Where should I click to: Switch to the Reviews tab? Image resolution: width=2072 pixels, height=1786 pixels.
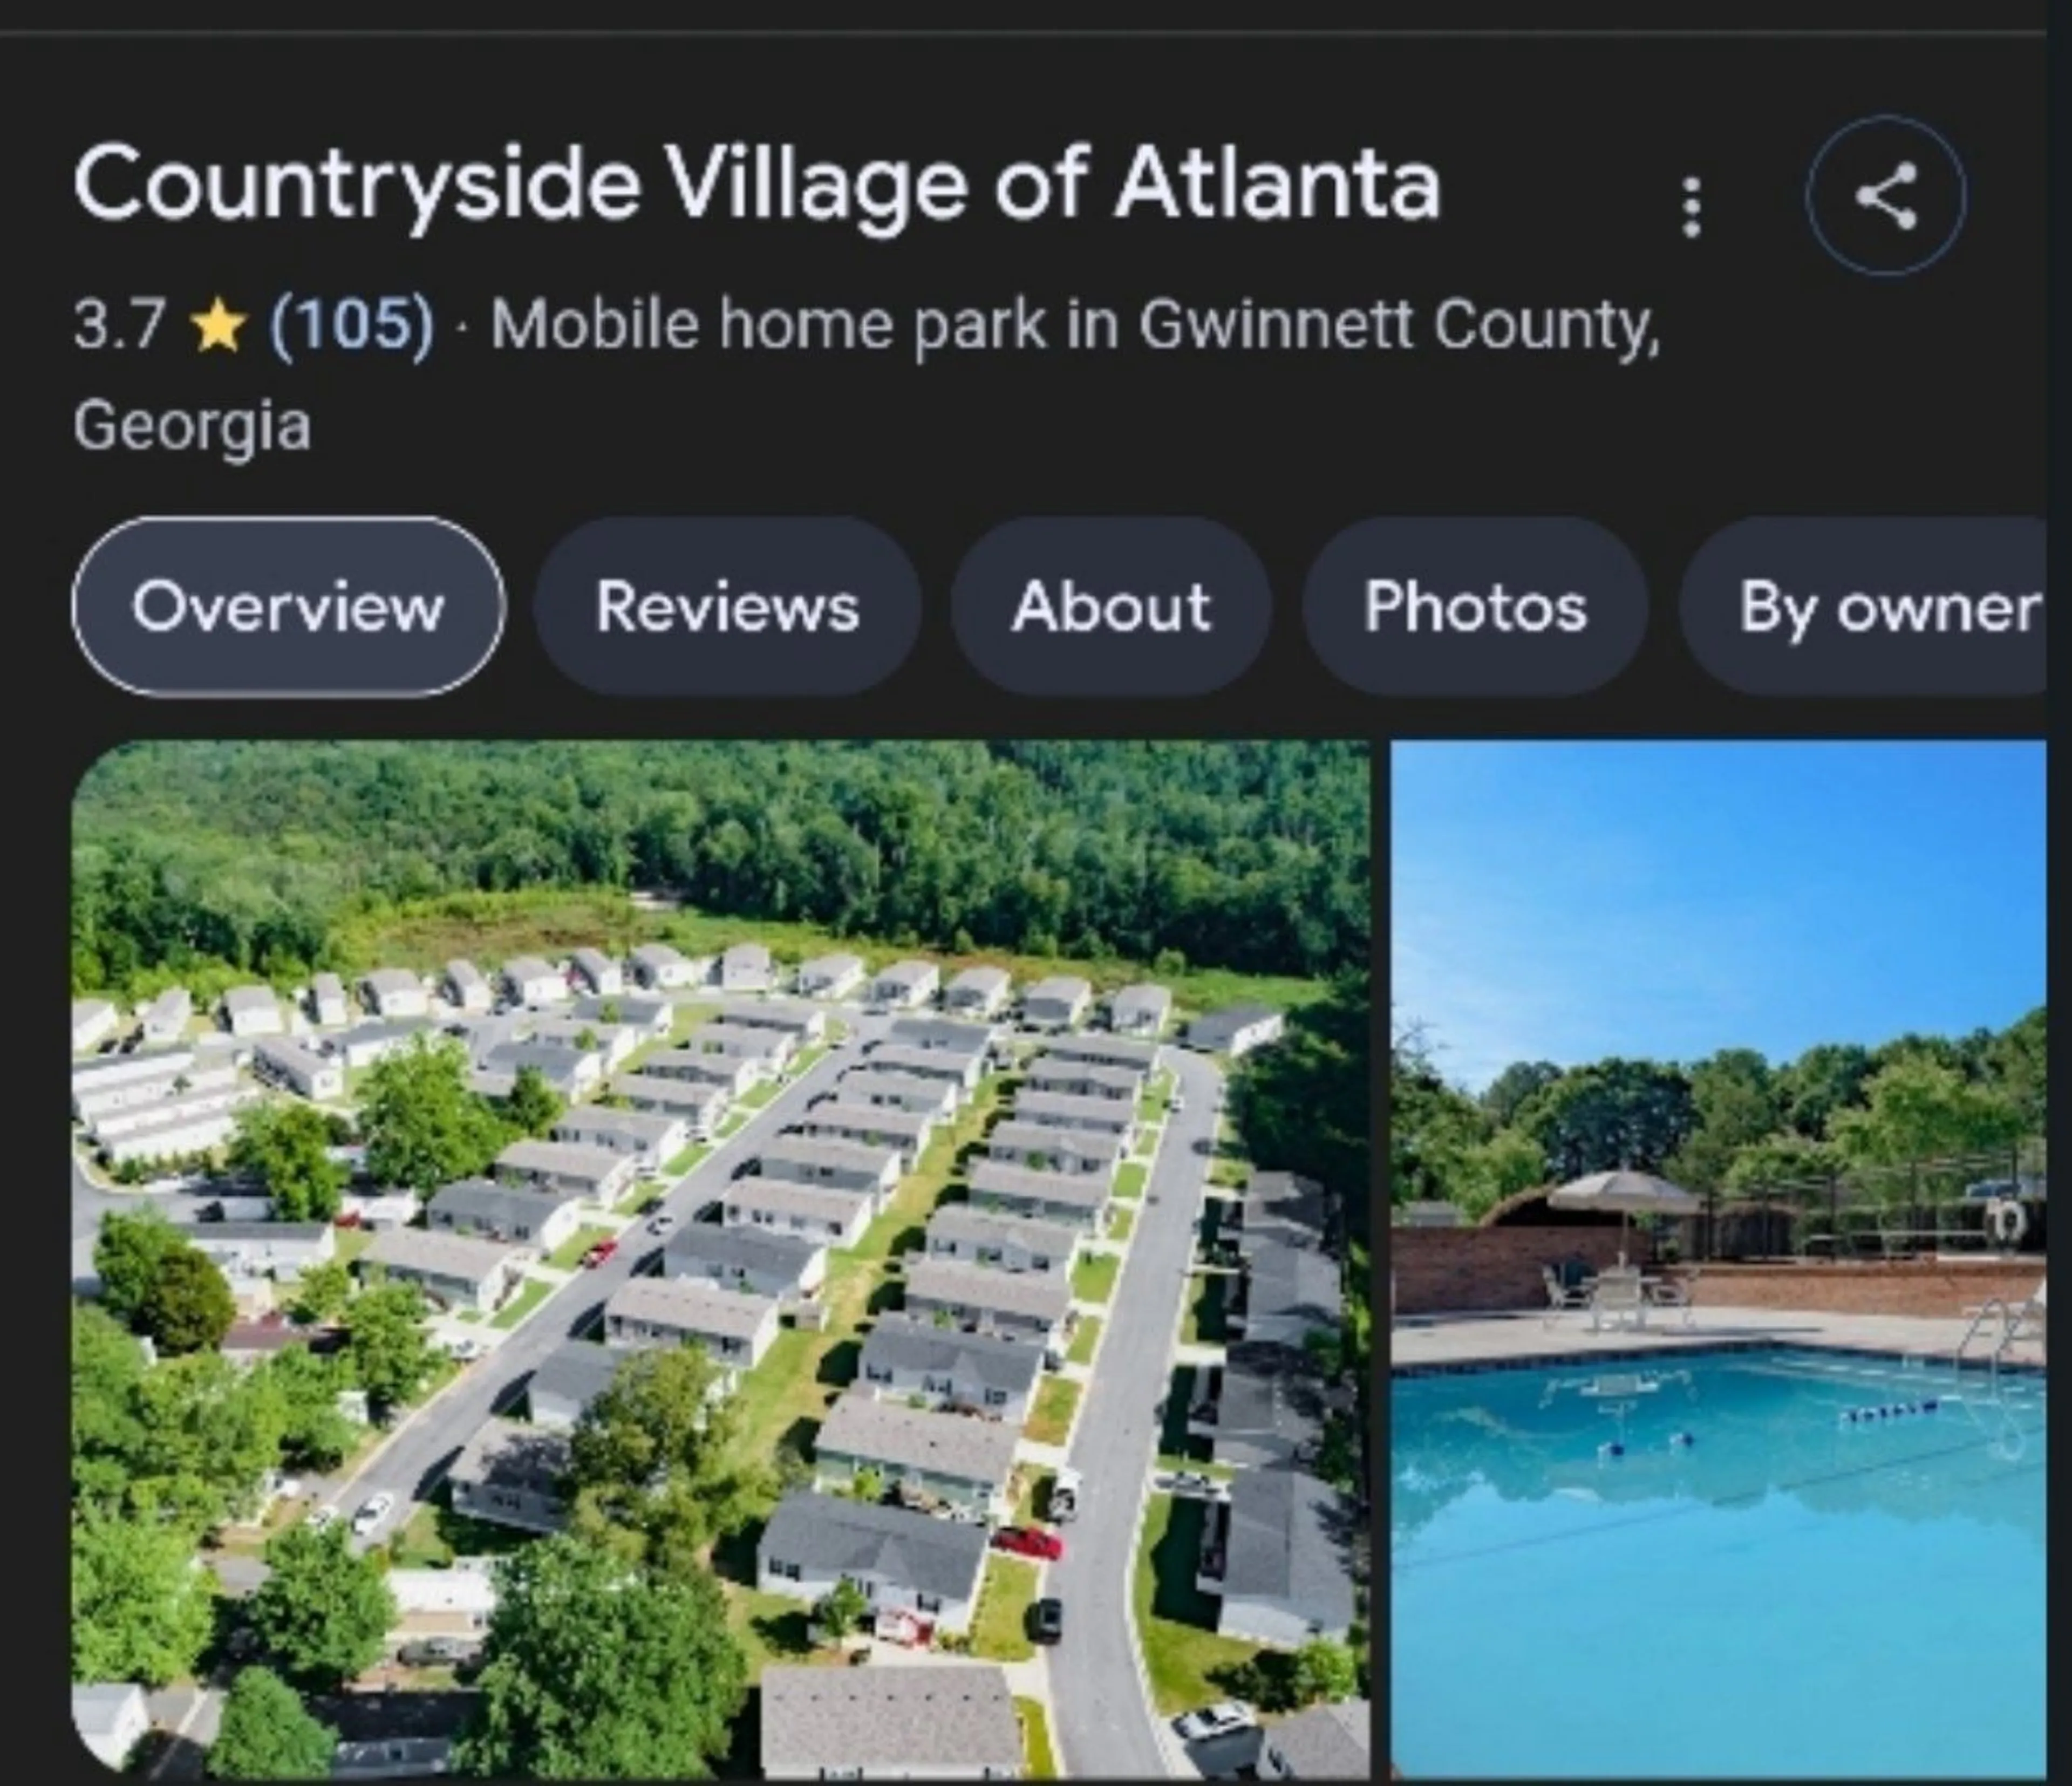(727, 606)
